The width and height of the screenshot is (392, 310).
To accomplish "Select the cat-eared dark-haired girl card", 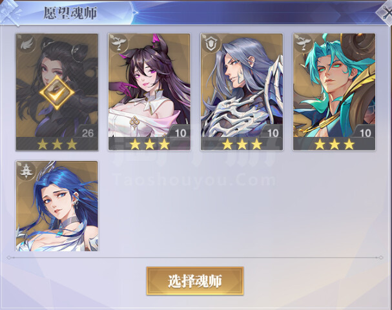I will point(149,92).
